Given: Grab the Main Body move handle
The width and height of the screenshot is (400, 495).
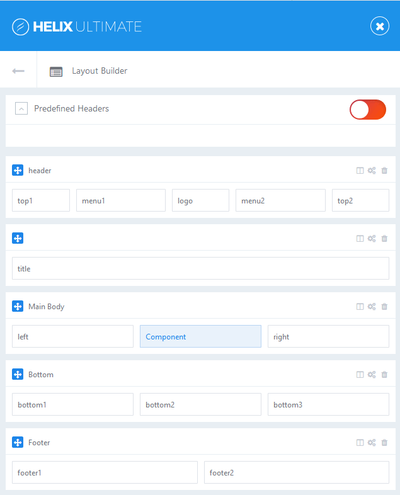Looking at the screenshot, I should point(18,306).
